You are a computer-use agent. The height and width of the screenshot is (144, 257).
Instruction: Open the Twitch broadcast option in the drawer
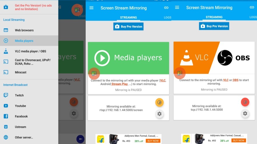coord(19,95)
